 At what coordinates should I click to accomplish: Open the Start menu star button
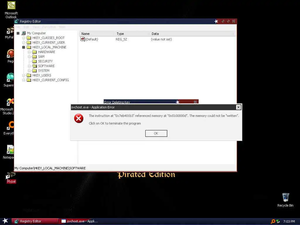pos(5,221)
